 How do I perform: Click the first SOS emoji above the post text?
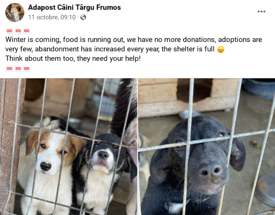9,31
